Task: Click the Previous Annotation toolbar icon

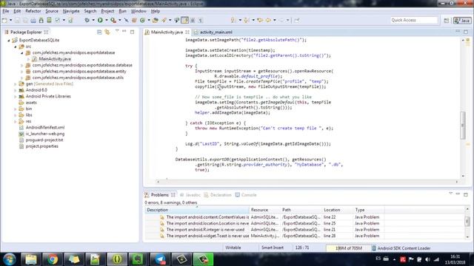Action: click(x=247, y=20)
